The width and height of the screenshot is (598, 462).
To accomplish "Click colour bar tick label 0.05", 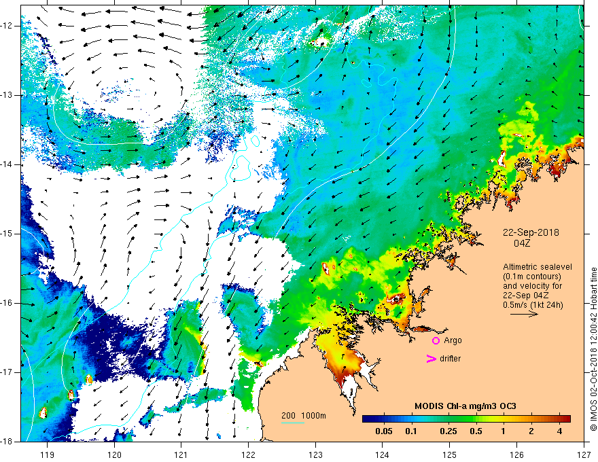I will pos(384,431).
